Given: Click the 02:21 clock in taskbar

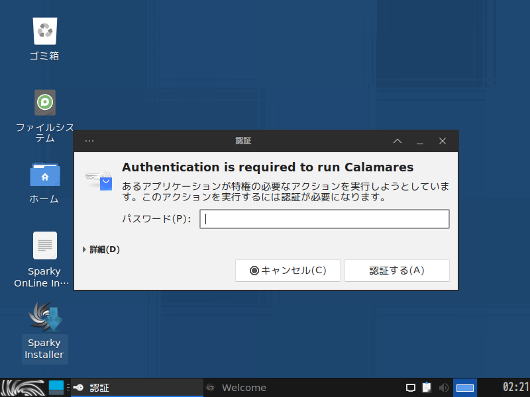Looking at the screenshot, I should (x=515, y=387).
